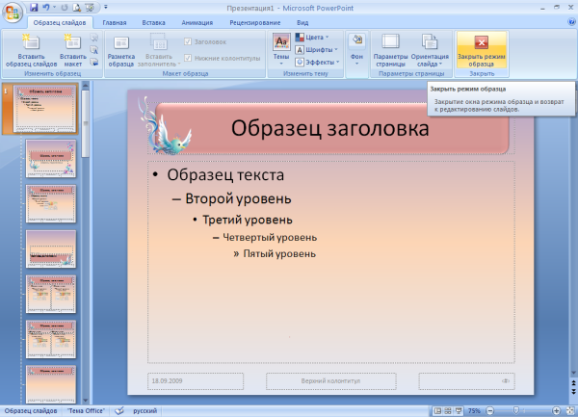Open Вставить заполнитель dropdown
The image size is (578, 417).
159,50
